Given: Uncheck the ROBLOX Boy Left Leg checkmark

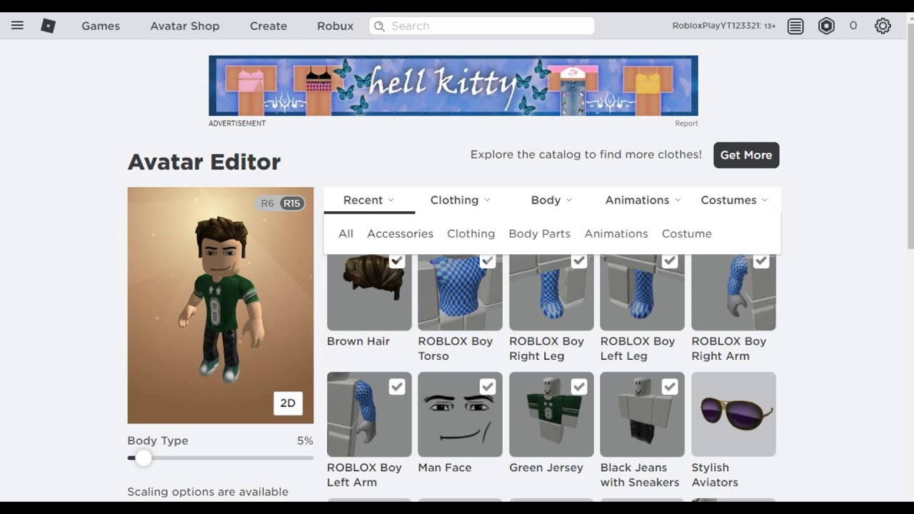Looking at the screenshot, I should pos(670,261).
